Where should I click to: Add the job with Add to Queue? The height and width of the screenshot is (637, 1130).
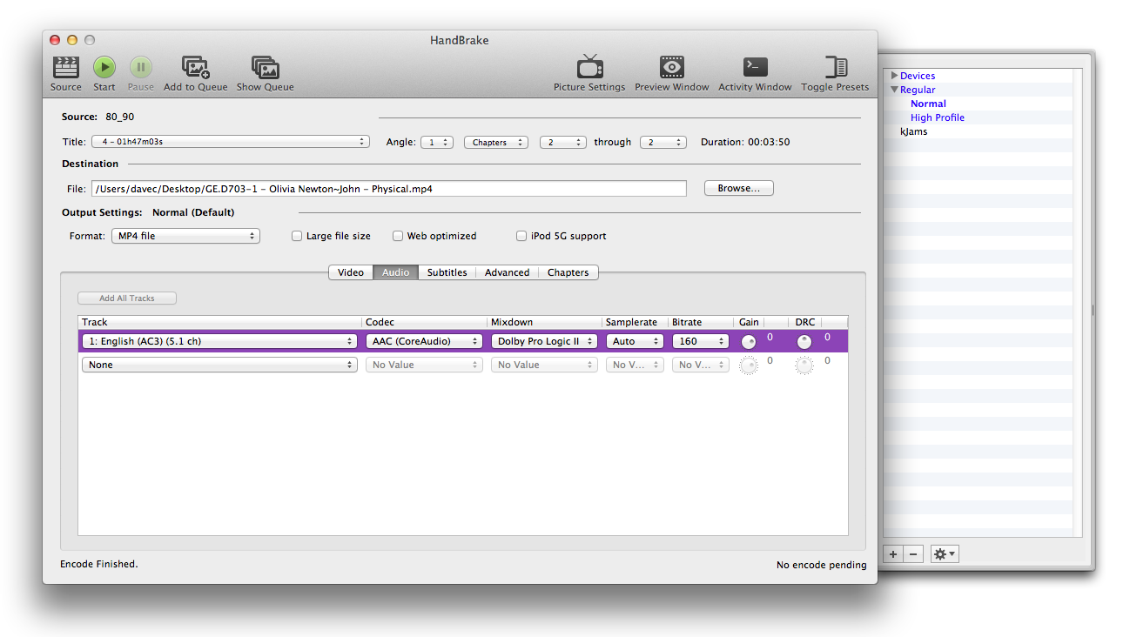(x=196, y=67)
